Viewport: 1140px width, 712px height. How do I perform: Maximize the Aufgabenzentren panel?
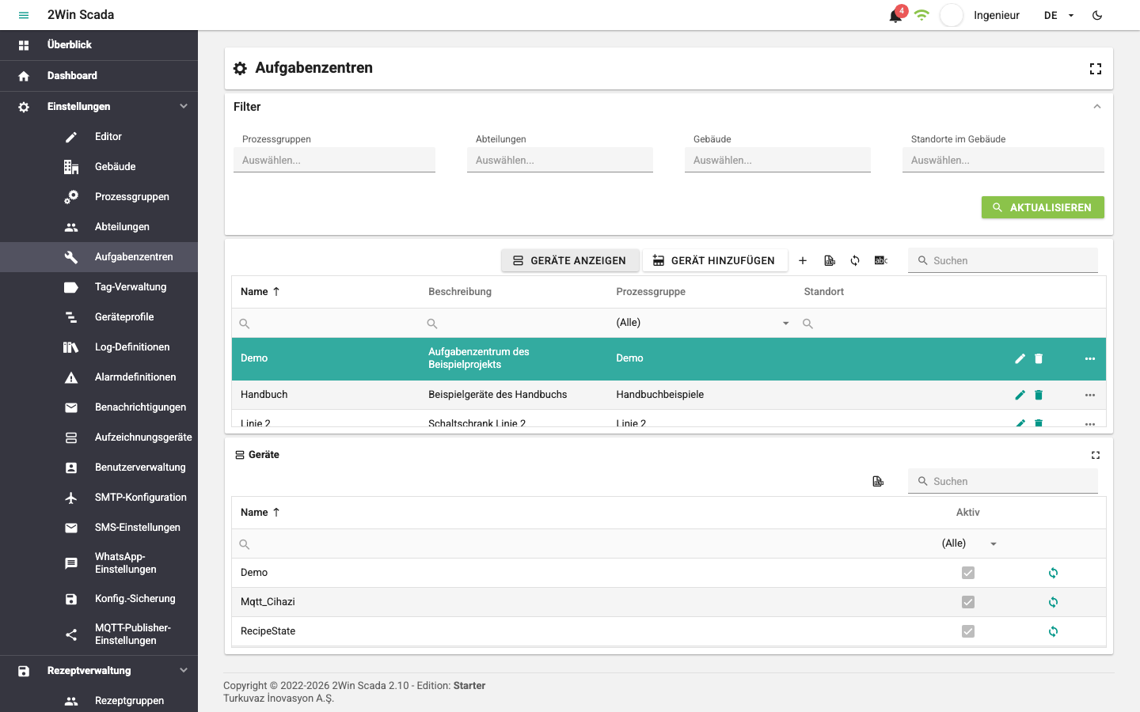point(1096,69)
